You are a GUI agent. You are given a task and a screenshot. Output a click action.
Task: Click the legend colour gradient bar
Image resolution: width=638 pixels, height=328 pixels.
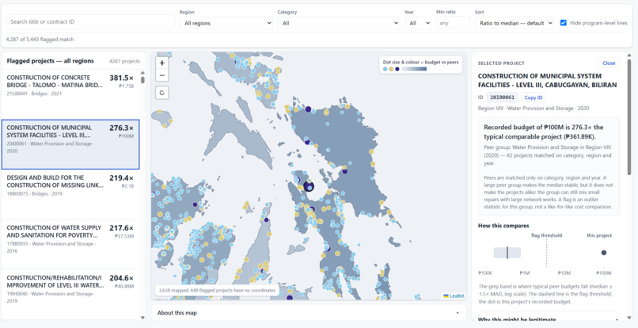coord(414,69)
